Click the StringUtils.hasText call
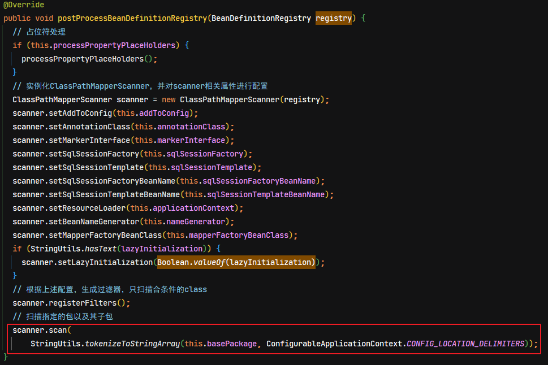Viewport: 548px width, 365px height. click(x=74, y=249)
